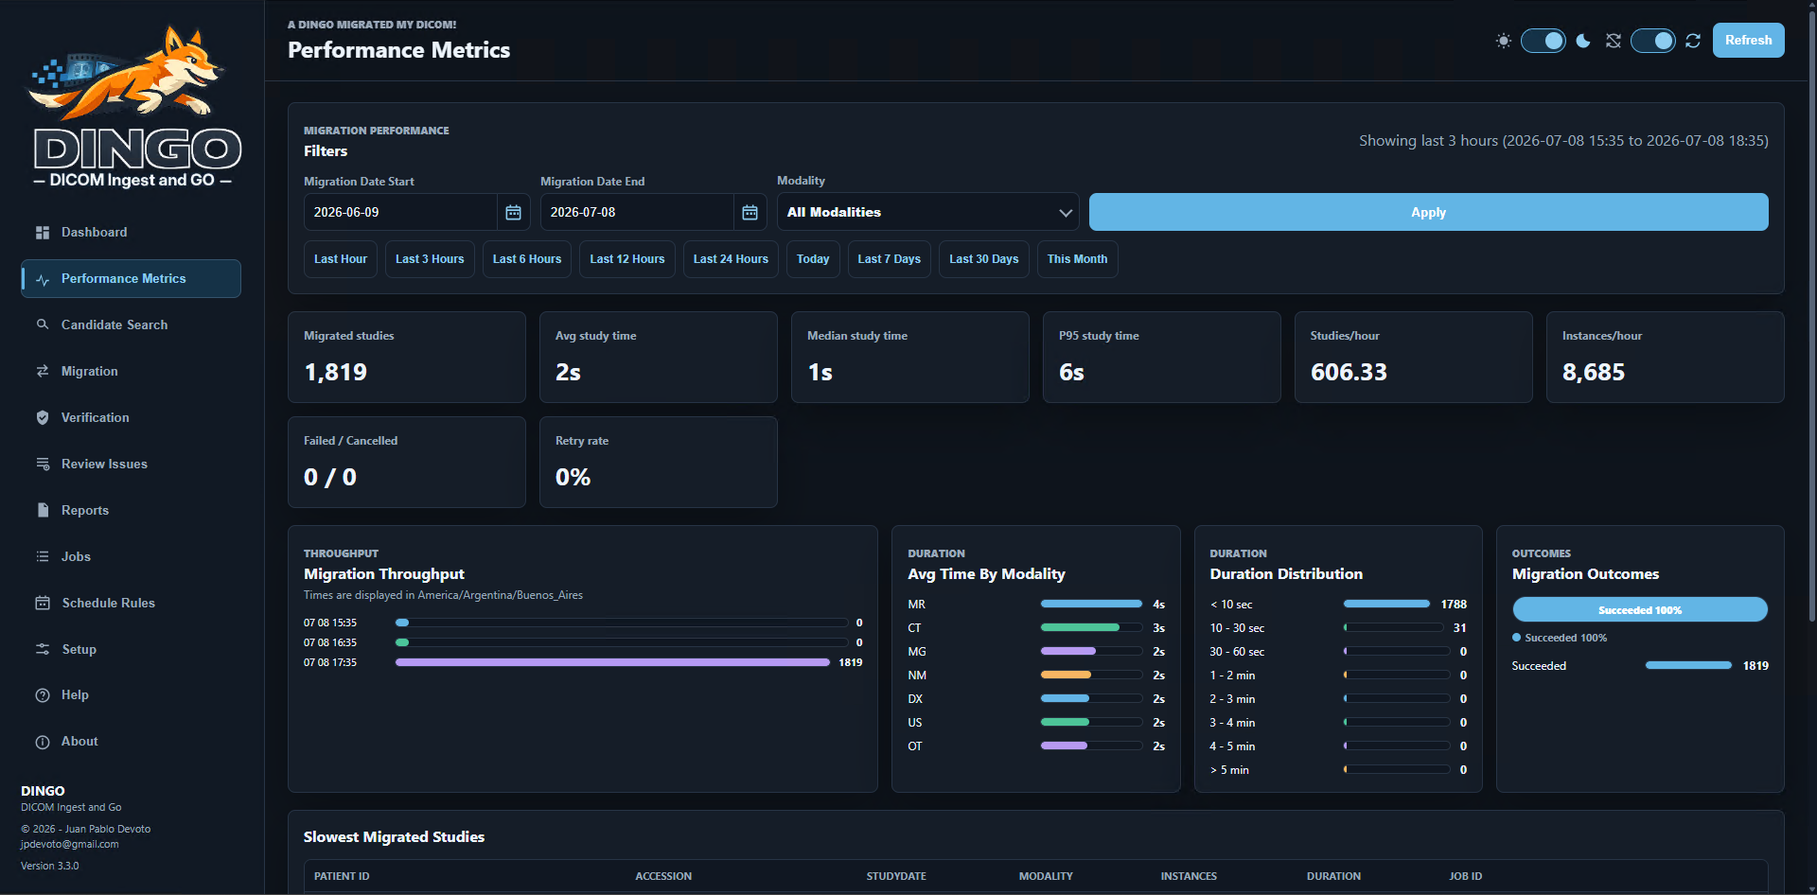
Task: Select the Last 12 Hours preset
Action: (627, 259)
